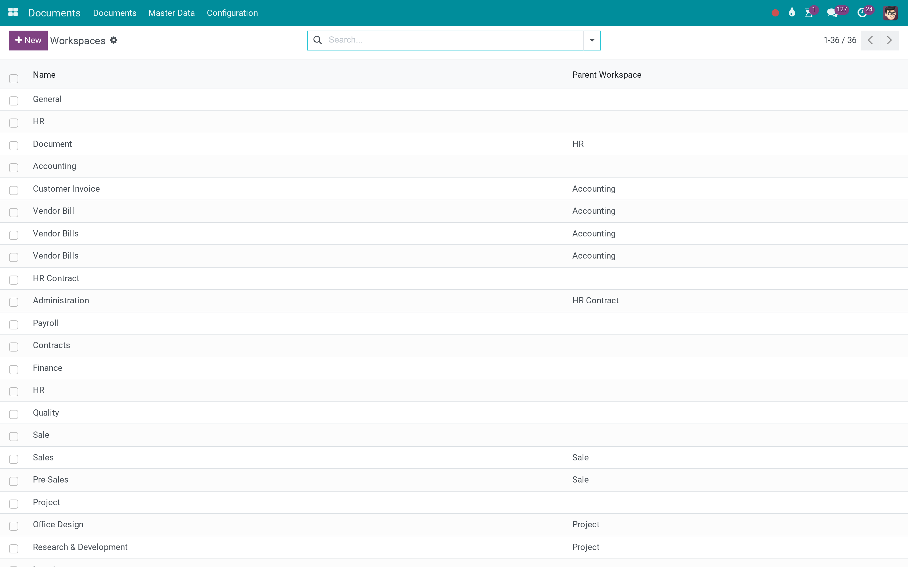Click Accounting parent of Customer Invoice
This screenshot has height=567, width=908.
pos(594,189)
